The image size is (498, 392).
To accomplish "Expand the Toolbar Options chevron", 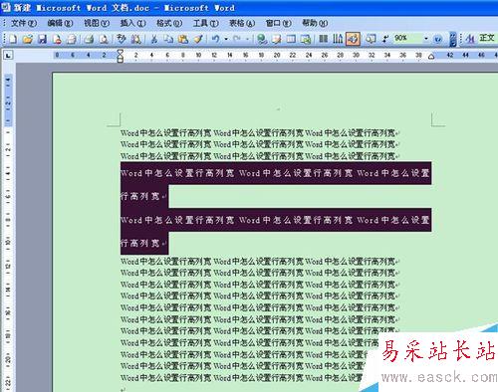I will click(452, 39).
